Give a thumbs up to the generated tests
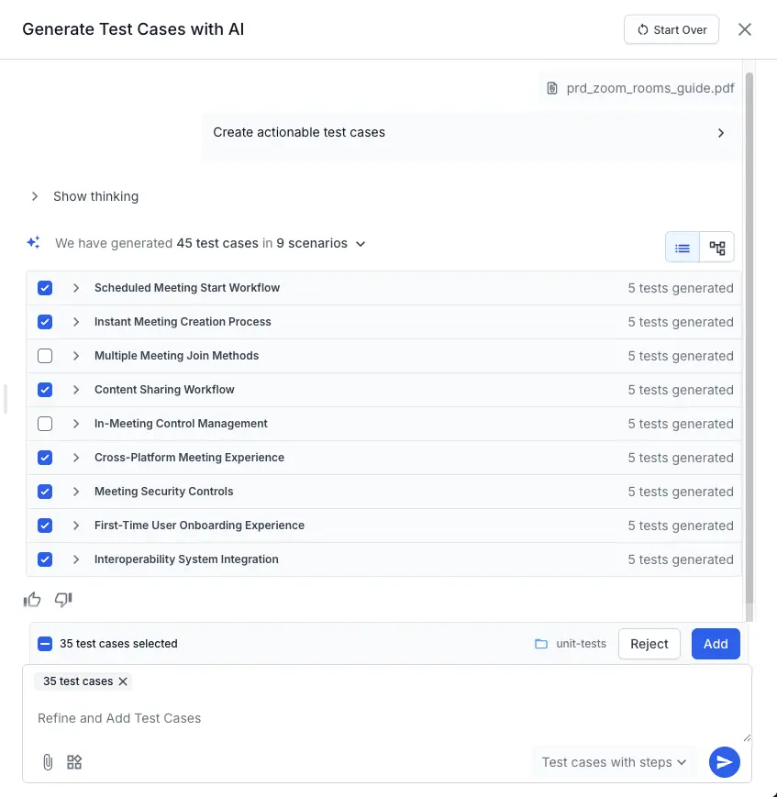 pyautogui.click(x=31, y=599)
